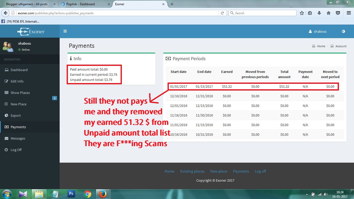The height and width of the screenshot is (199, 354).
Task: Click the shaboss avatar image in the sidebar
Action: [x=8, y=46]
